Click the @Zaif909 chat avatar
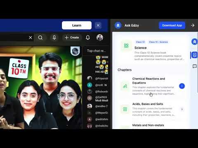 click(90, 98)
